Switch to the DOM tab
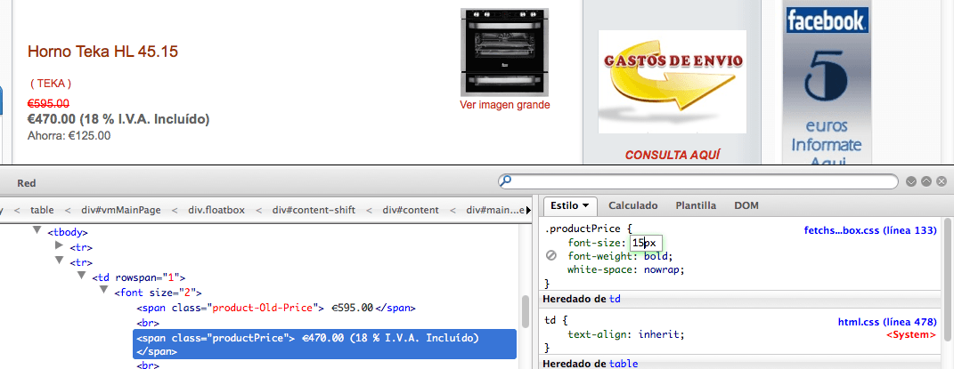 (746, 205)
